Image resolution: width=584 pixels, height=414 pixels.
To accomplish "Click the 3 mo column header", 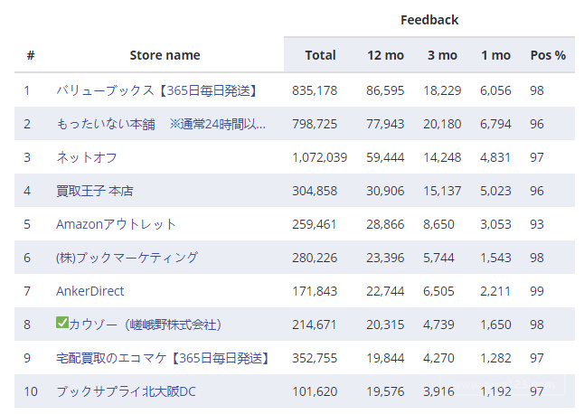I will click(x=442, y=55).
